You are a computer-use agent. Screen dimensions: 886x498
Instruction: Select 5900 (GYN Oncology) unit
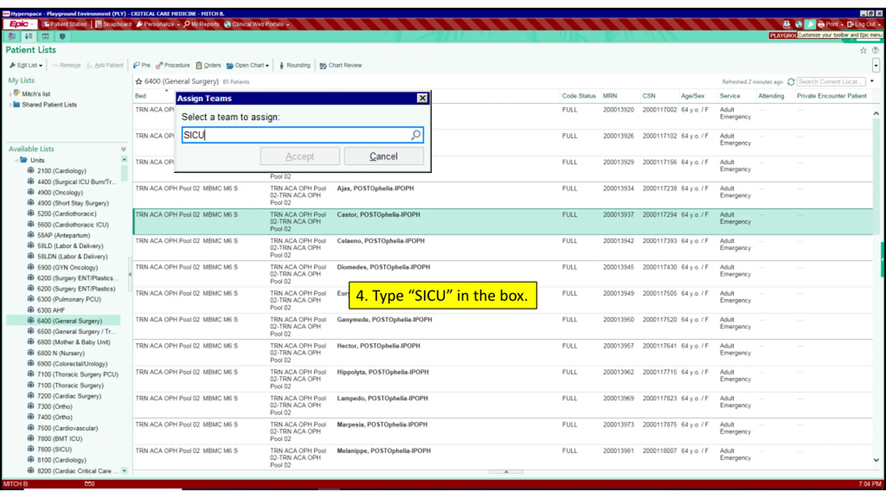tap(67, 267)
